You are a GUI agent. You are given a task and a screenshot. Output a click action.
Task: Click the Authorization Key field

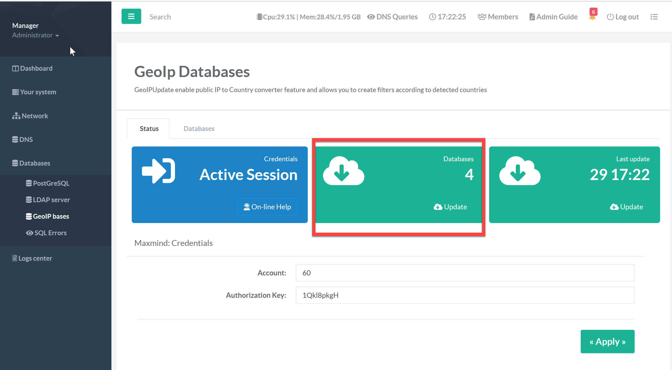tap(465, 295)
